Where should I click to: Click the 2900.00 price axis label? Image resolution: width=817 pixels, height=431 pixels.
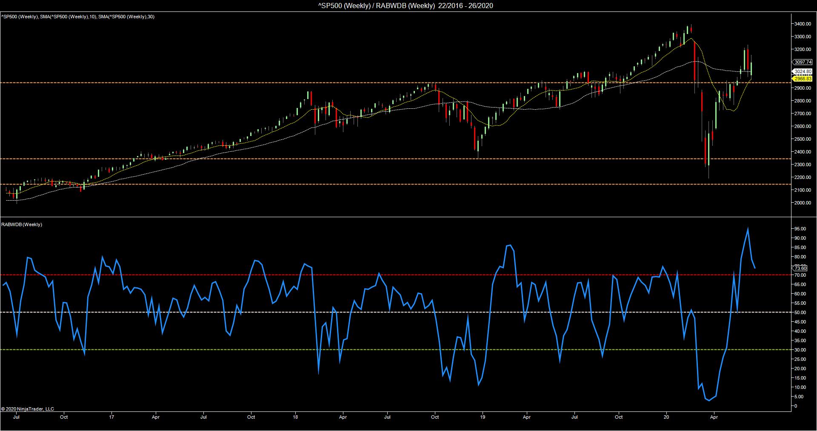click(x=802, y=88)
